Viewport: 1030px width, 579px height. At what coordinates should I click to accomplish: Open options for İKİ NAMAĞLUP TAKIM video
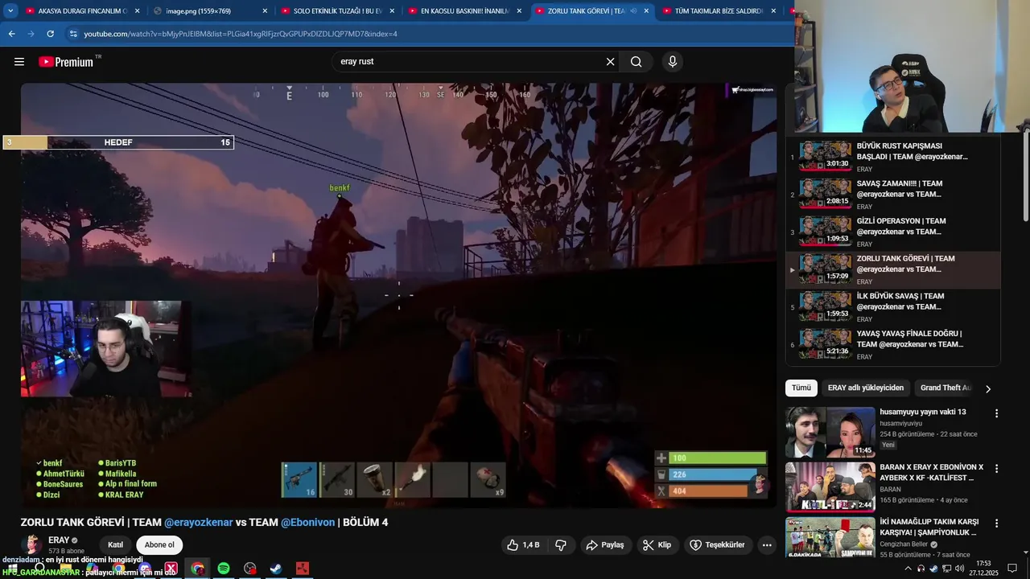click(996, 523)
